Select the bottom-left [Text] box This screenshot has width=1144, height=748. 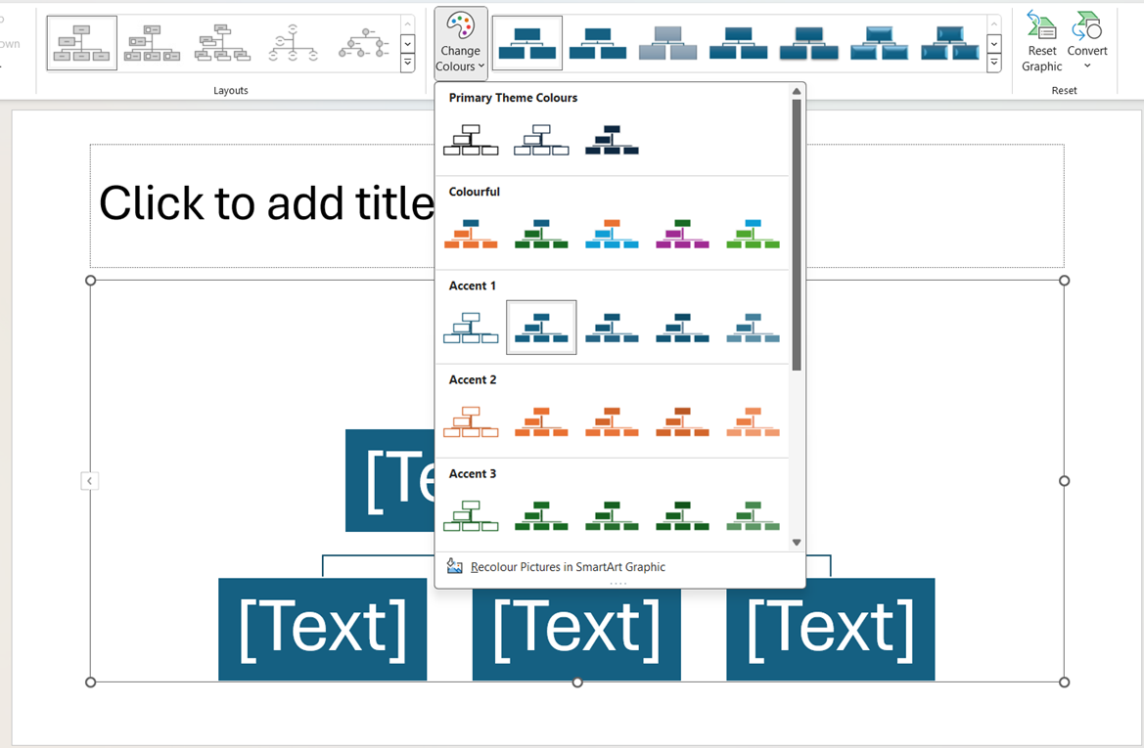[323, 629]
